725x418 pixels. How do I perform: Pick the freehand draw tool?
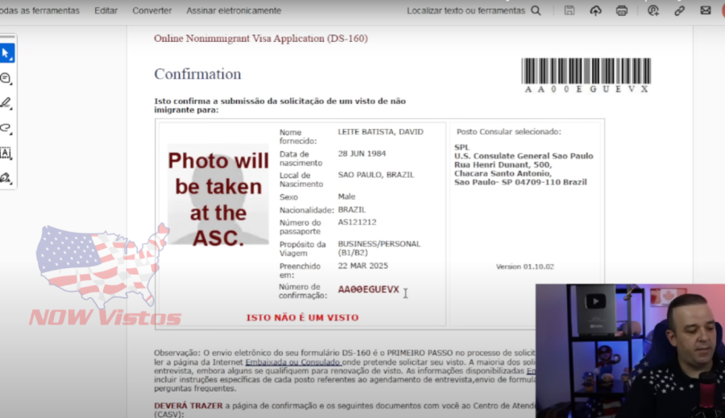pyautogui.click(x=6, y=128)
